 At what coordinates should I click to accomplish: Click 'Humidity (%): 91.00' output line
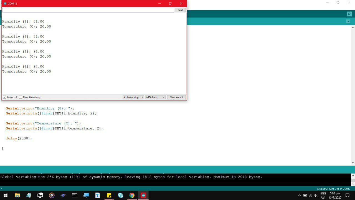tap(23, 51)
